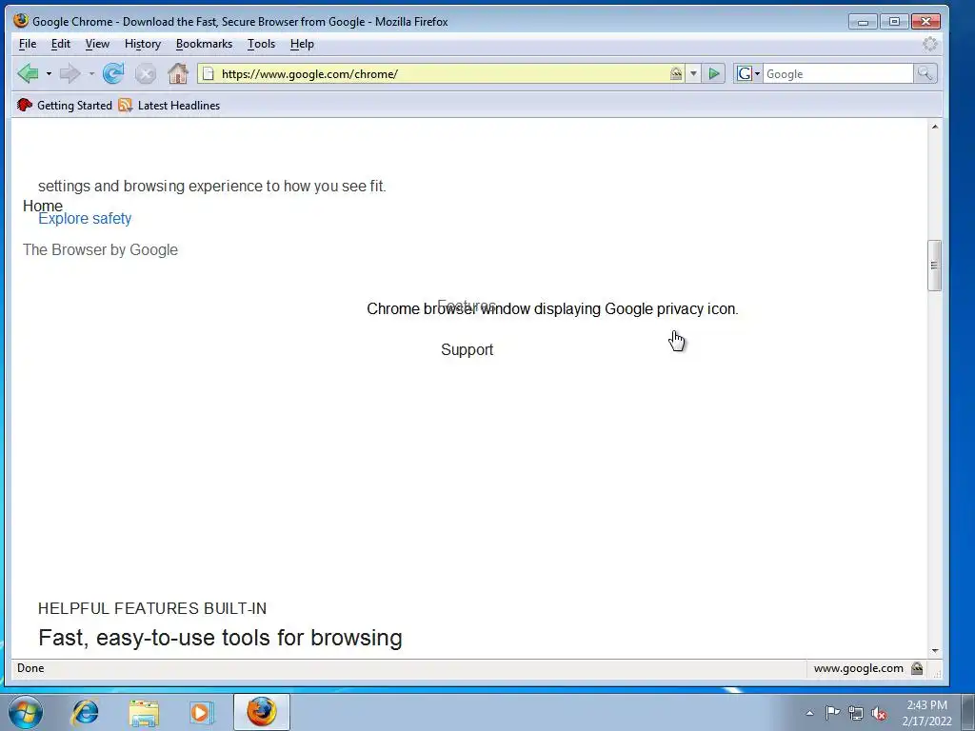This screenshot has width=975, height=731.
Task: Go to the Home page icon
Action: (x=178, y=73)
